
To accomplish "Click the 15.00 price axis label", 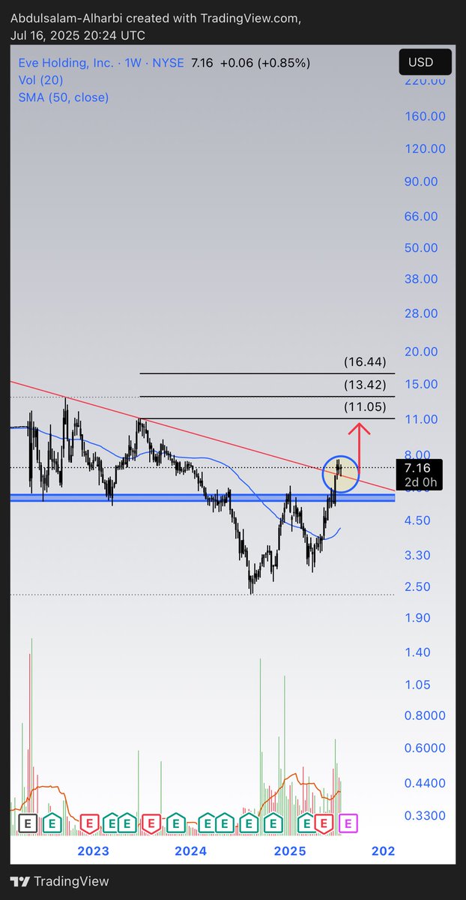I will coord(420,385).
